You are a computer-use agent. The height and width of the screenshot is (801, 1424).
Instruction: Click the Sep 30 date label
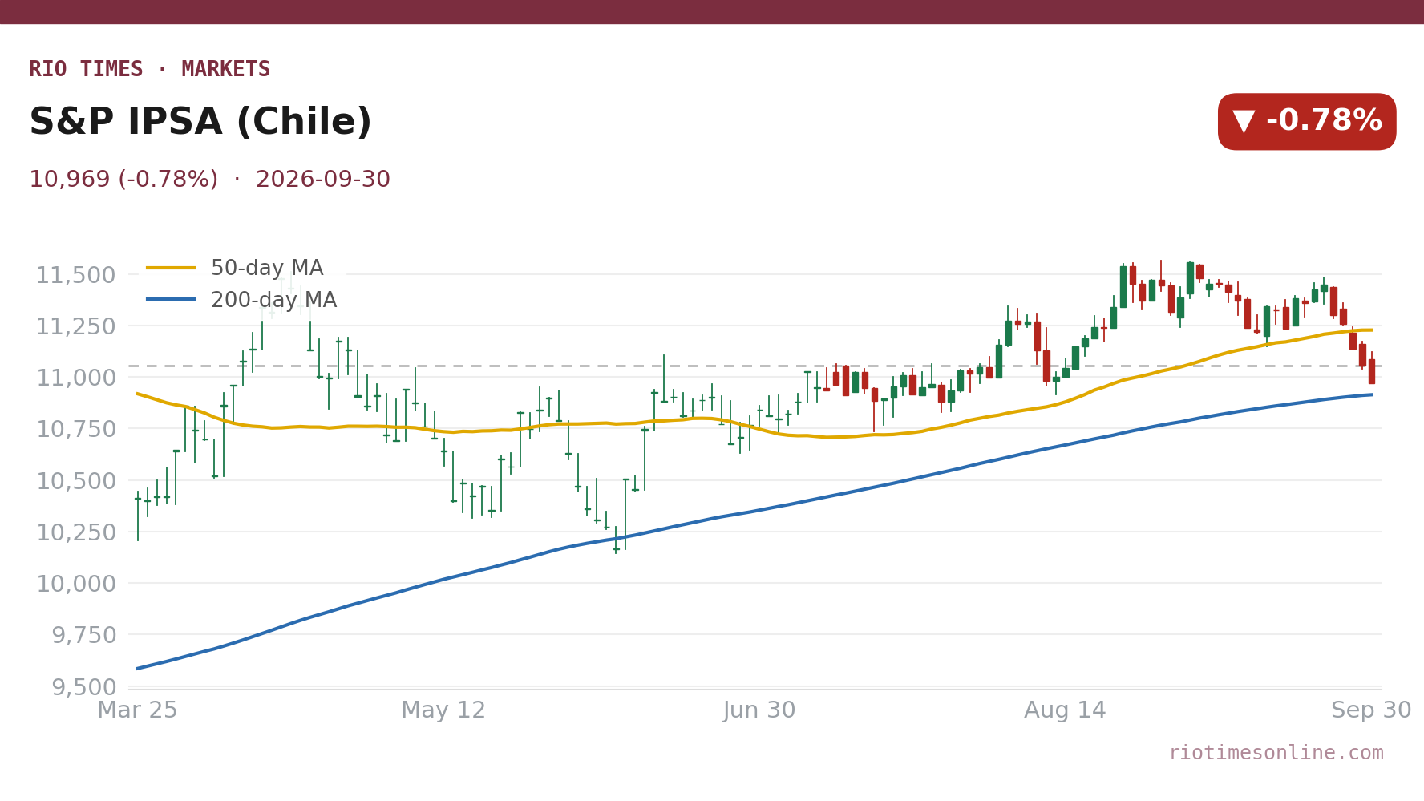pos(1371,710)
